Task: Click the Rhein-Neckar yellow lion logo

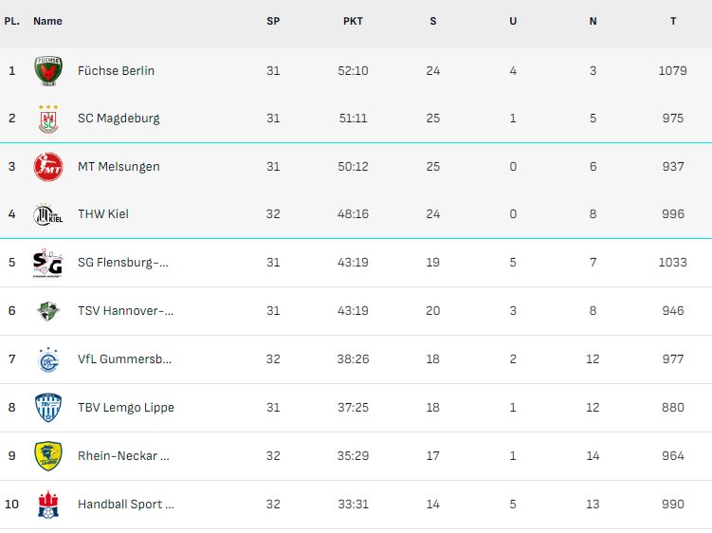Action: click(48, 456)
